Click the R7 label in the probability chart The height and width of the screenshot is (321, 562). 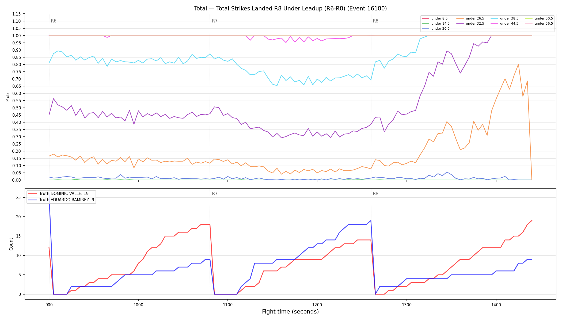215,21
